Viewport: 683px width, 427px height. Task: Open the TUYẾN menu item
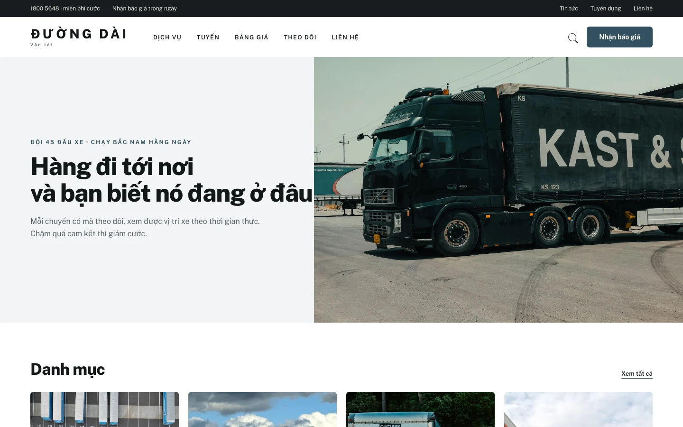coord(208,37)
